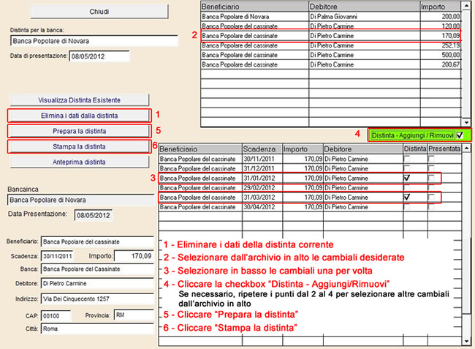475x349 pixels.
Task: Open Anteprima distinta
Action: pyautogui.click(x=80, y=162)
